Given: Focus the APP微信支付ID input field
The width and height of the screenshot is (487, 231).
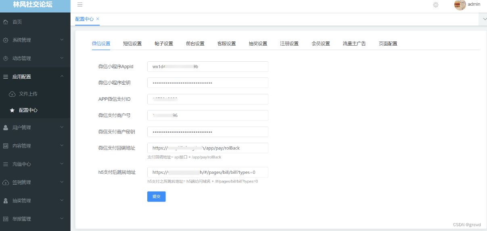Looking at the screenshot, I should click(208, 99).
